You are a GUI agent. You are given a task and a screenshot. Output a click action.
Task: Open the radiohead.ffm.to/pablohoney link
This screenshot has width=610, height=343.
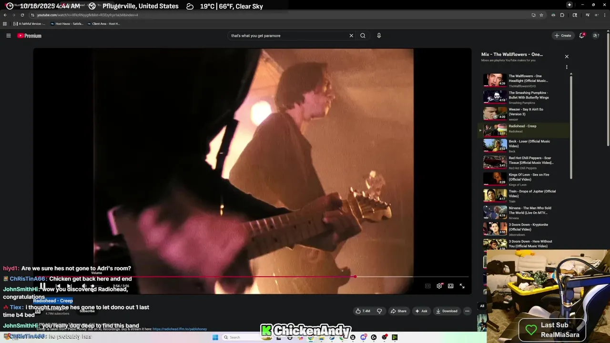pyautogui.click(x=180, y=329)
